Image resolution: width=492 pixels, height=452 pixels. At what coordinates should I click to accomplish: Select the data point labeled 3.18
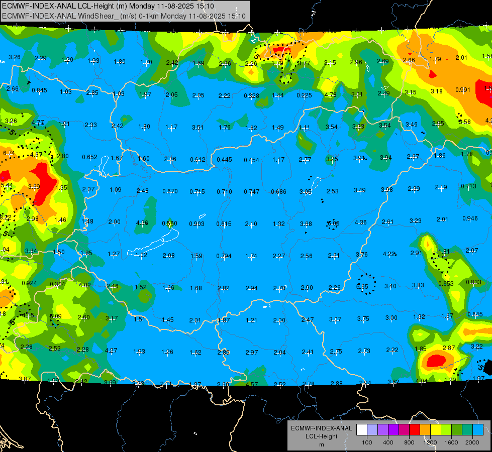coord(436,91)
